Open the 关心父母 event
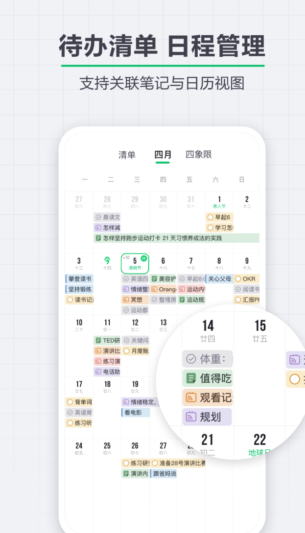 point(219,279)
